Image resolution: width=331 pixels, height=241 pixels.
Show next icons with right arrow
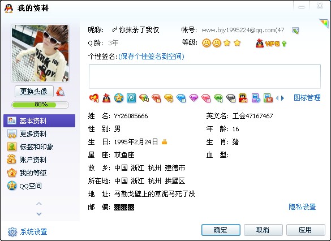coord(283,98)
